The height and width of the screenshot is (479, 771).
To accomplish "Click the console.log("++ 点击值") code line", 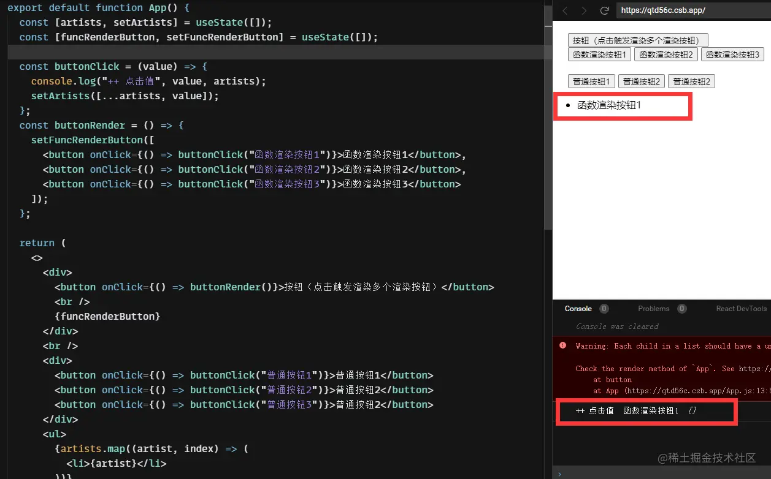I will click(x=148, y=81).
